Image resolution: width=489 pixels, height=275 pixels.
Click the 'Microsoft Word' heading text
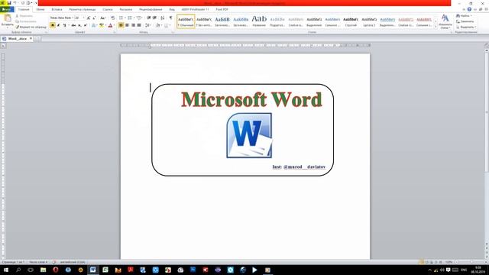(251, 99)
